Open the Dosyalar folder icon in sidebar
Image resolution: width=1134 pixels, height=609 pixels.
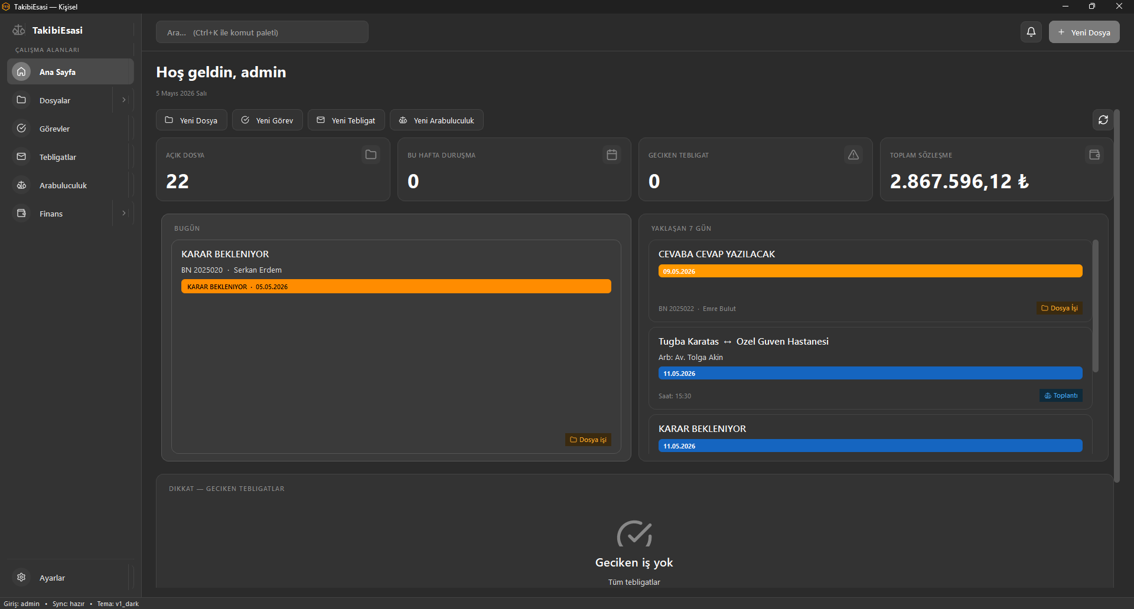21,100
